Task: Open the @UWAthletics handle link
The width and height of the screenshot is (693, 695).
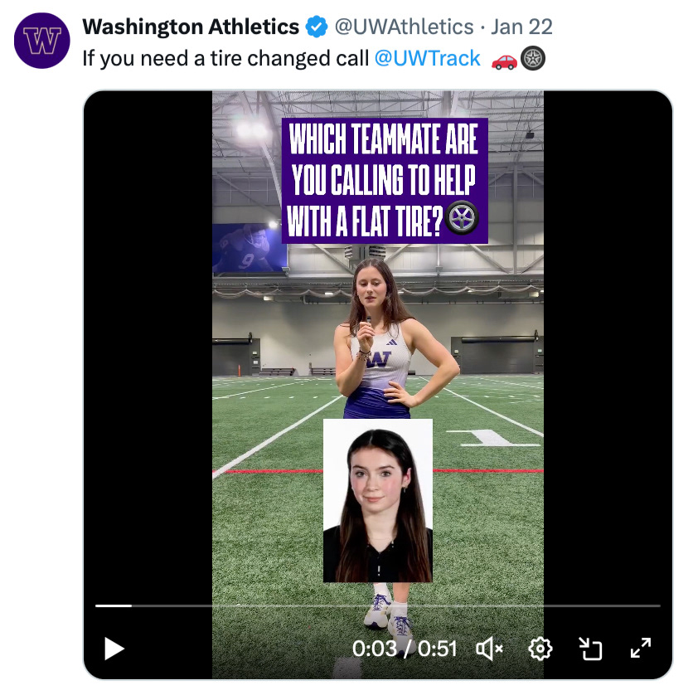Action: [x=404, y=27]
